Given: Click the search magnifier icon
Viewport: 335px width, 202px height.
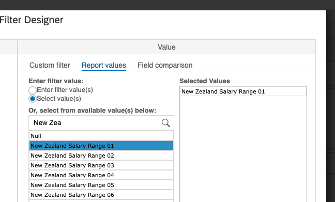Looking at the screenshot, I should [166, 123].
